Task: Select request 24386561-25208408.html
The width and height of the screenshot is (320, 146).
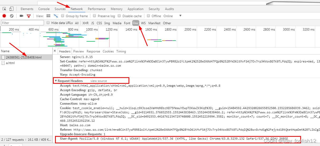Action: (26, 57)
